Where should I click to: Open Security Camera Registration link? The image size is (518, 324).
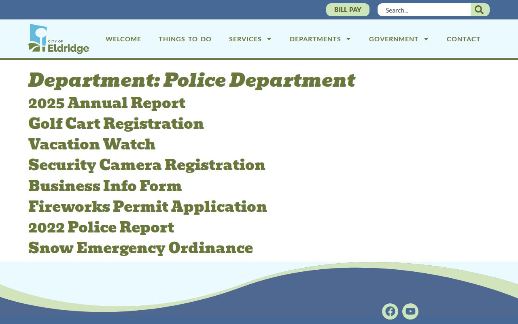[147, 165]
